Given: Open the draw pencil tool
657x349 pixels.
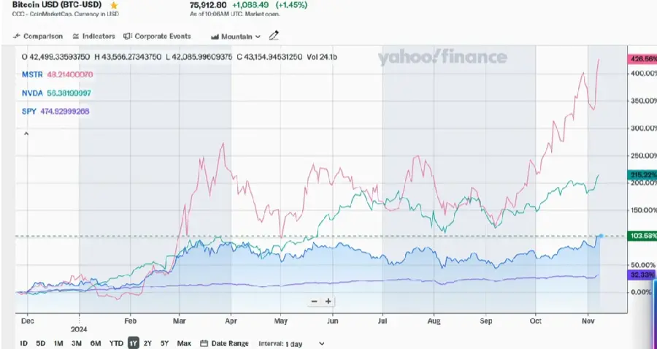Looking at the screenshot, I should coord(274,36).
